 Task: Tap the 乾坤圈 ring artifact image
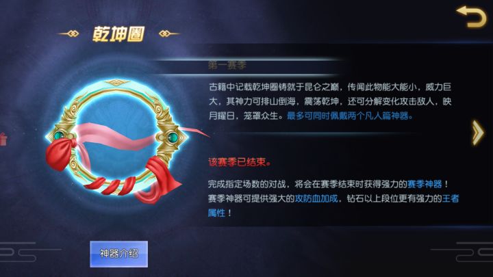[x=117, y=138]
